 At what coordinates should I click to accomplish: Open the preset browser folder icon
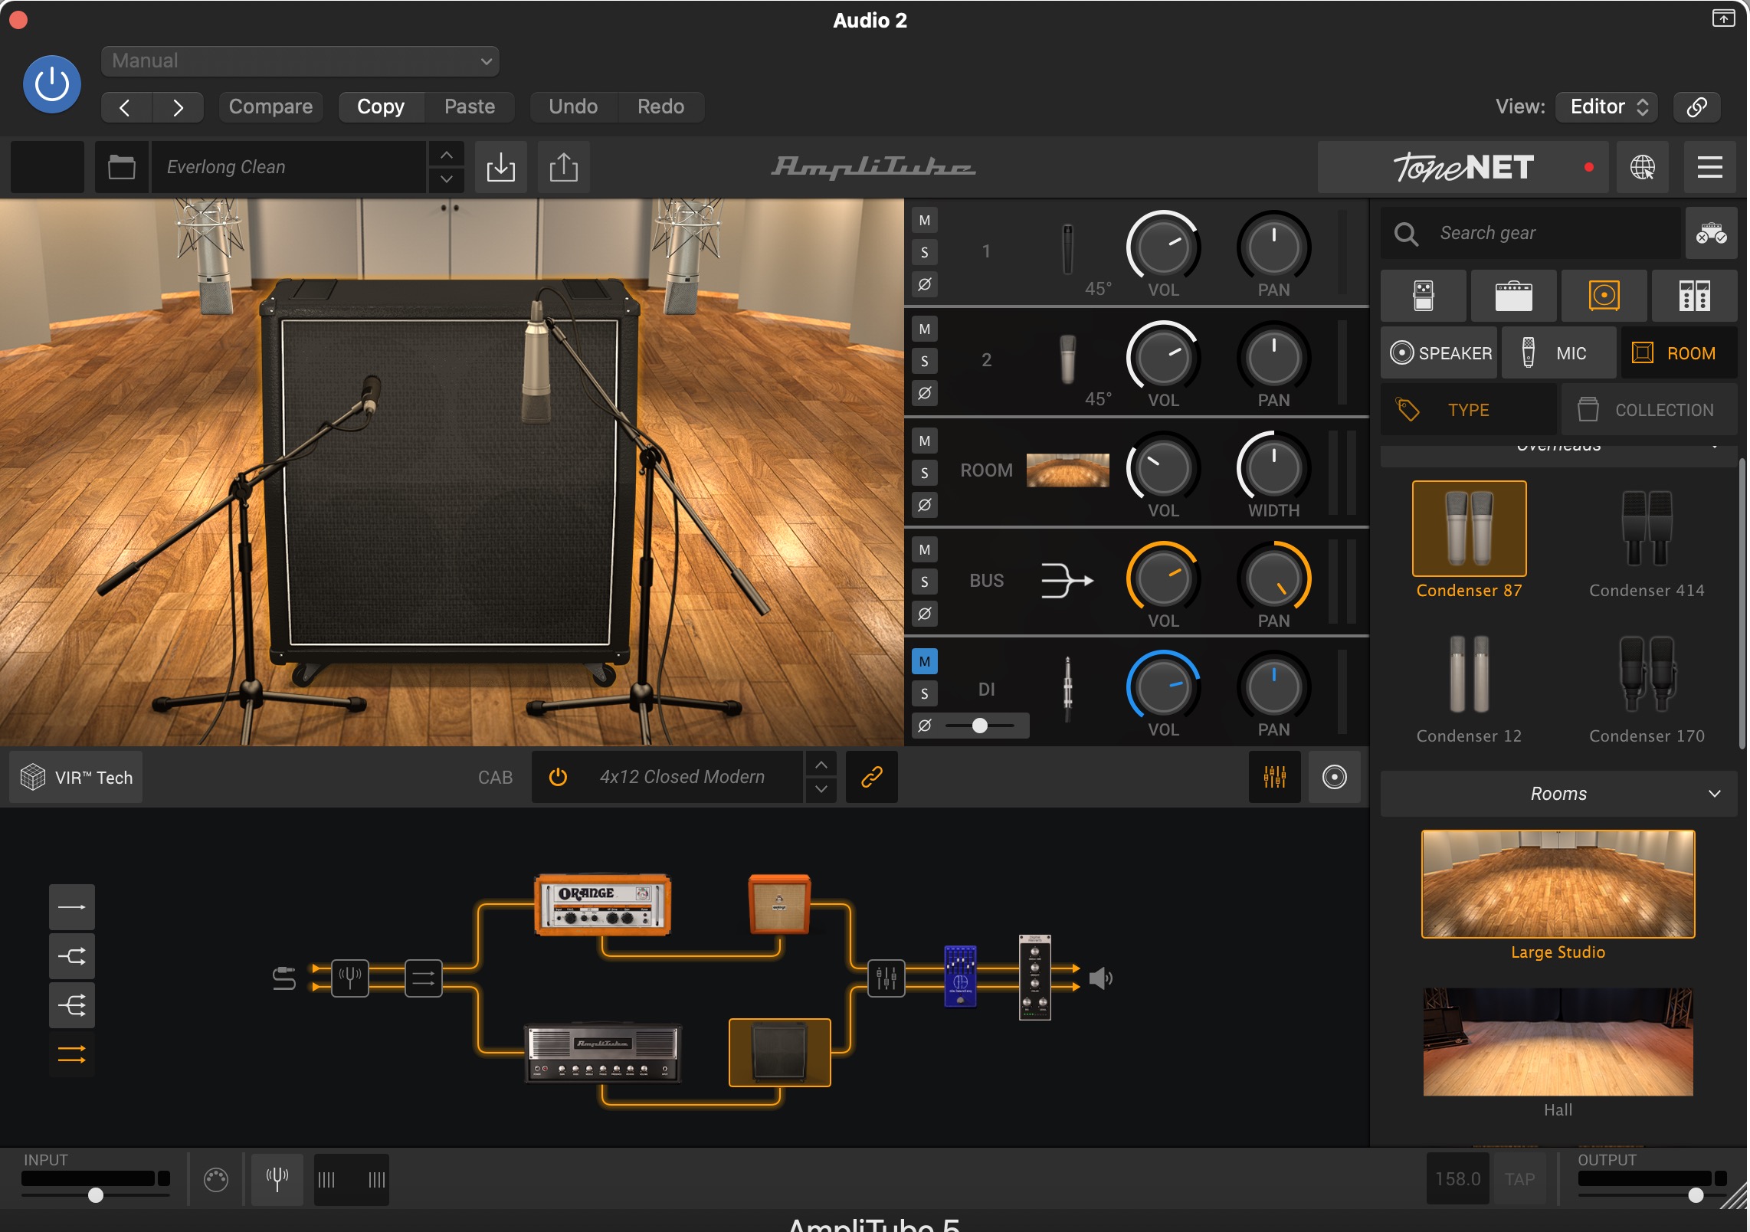coord(121,166)
